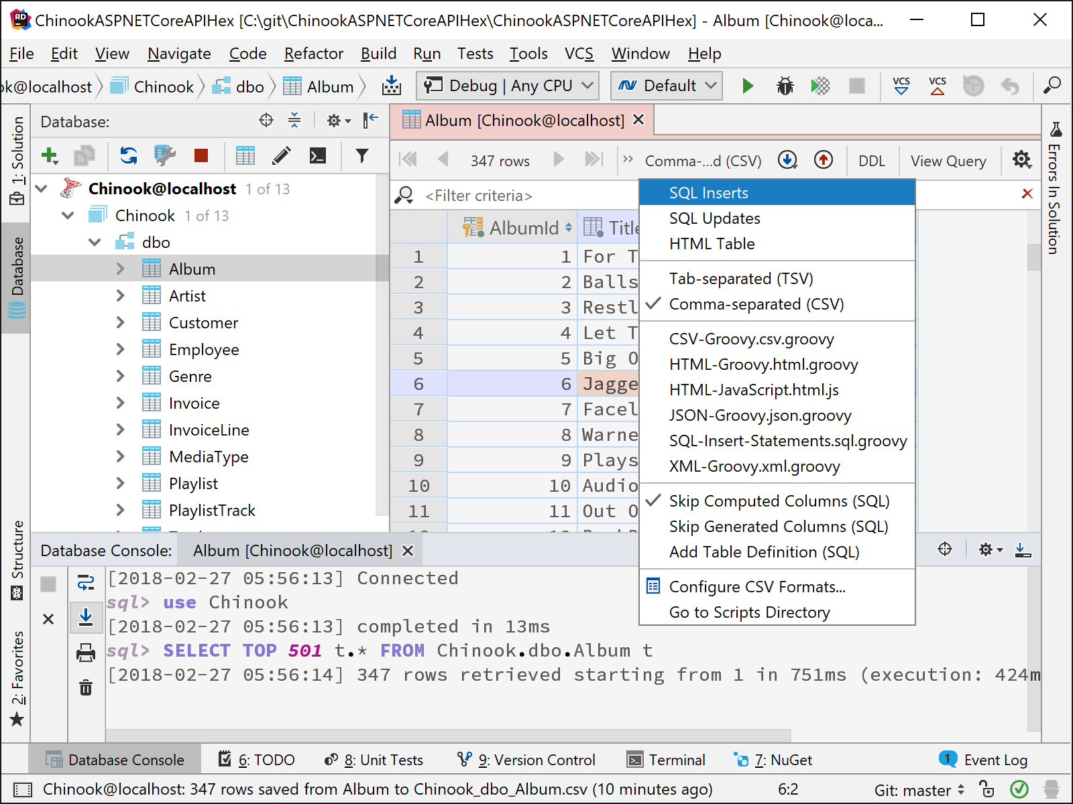Select SQL Inserts menu entry
1073x804 pixels.
(778, 193)
